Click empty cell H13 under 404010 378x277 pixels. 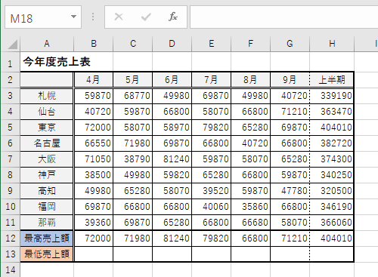click(332, 254)
